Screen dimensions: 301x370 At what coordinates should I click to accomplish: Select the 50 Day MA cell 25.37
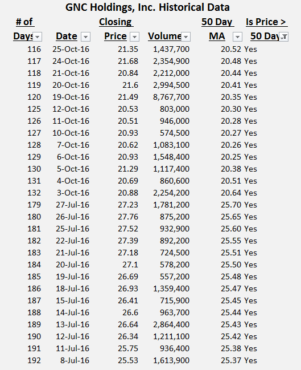tap(231, 360)
